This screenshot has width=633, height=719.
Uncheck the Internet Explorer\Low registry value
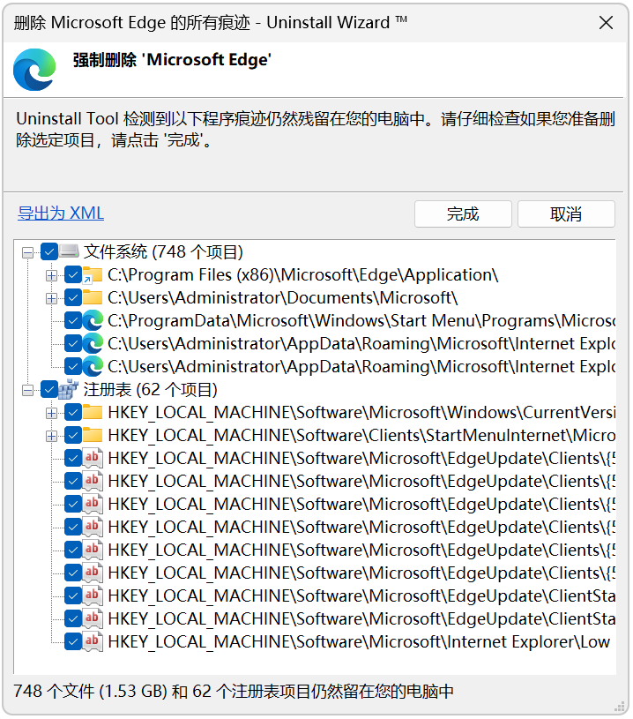[73, 641]
